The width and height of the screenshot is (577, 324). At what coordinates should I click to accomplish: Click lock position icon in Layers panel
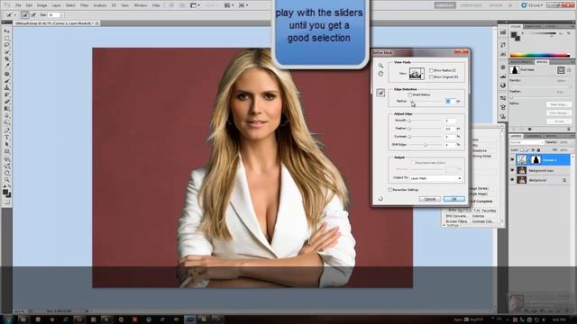point(533,150)
